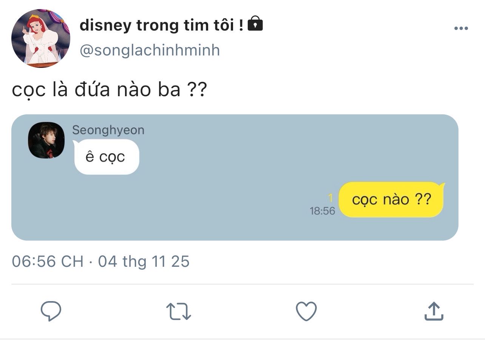Viewport: 485px width, 346px height.
Task: Open the Ariel profile picture avatar
Action: tap(41, 38)
